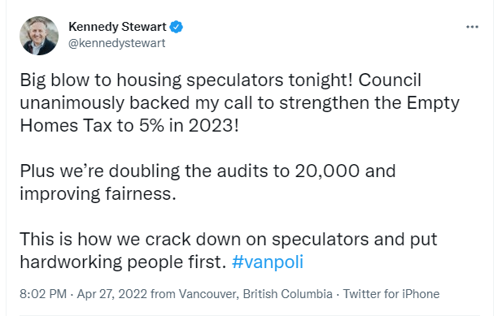The image size is (498, 316).
Task: Click the number 20,000 in the tweet
Action: (327, 171)
